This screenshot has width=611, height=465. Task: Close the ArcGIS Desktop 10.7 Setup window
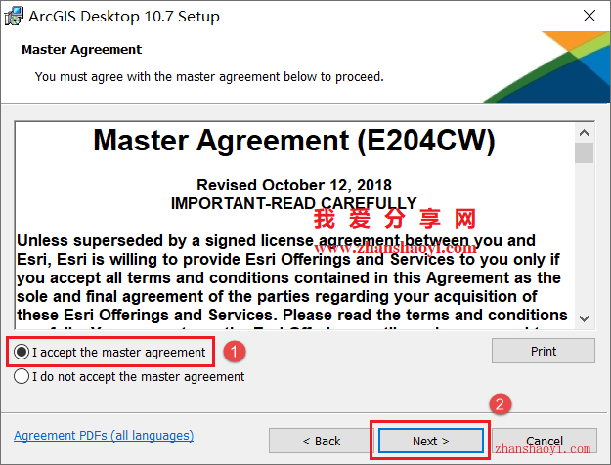tap(589, 16)
